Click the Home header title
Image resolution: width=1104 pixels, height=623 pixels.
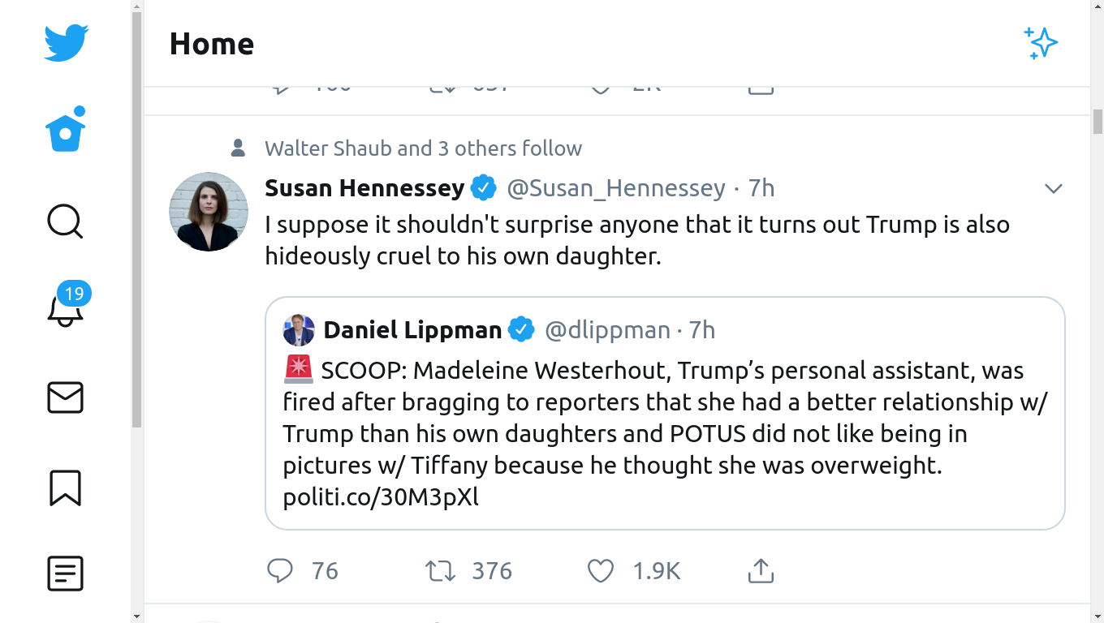tap(212, 44)
